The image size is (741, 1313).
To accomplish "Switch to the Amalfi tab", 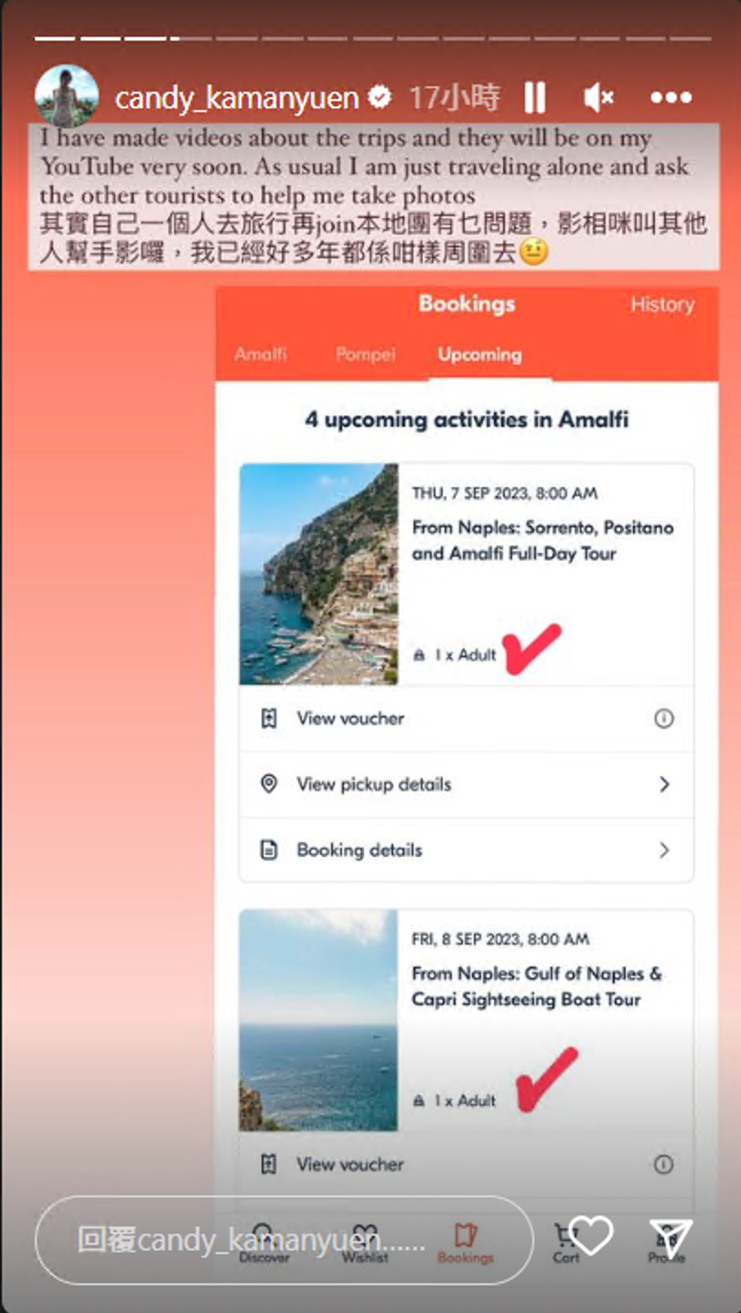I will 261,354.
